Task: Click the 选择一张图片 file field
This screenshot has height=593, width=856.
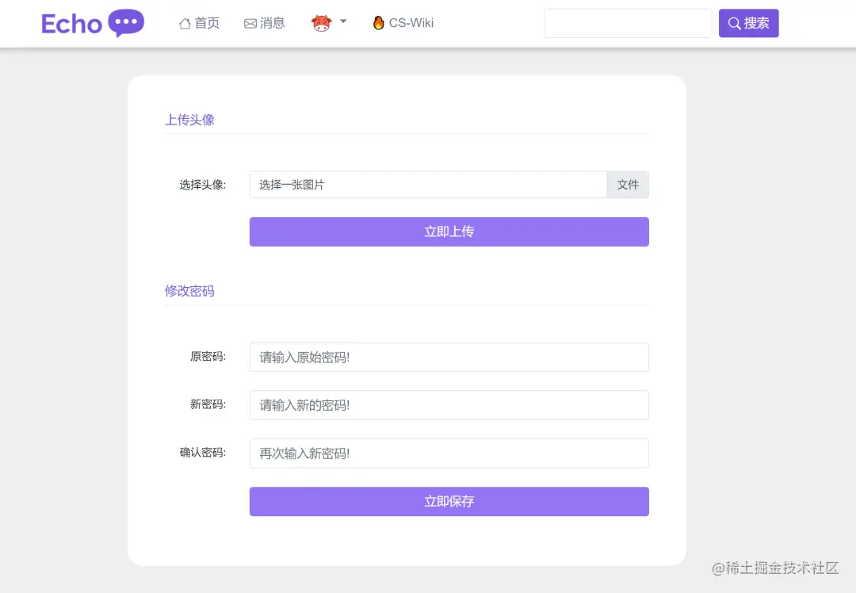Action: click(428, 184)
